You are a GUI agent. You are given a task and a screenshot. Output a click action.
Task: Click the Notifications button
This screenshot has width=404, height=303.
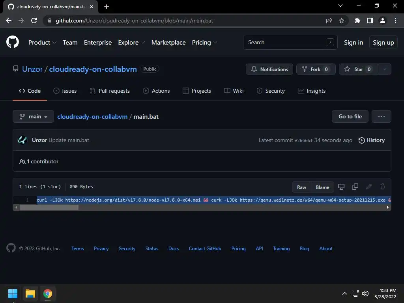click(x=269, y=69)
